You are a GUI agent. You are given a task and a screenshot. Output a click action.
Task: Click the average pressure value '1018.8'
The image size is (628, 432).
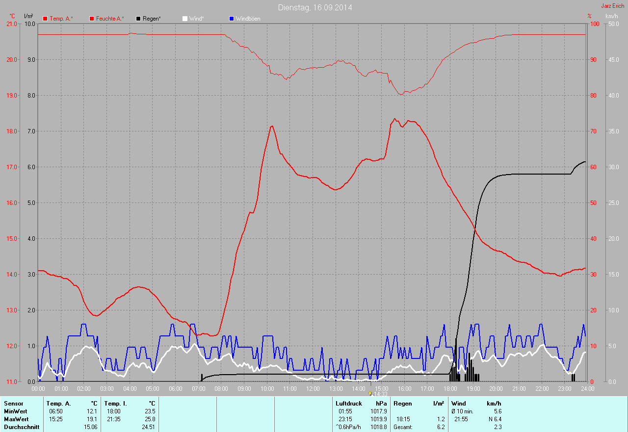(x=379, y=427)
